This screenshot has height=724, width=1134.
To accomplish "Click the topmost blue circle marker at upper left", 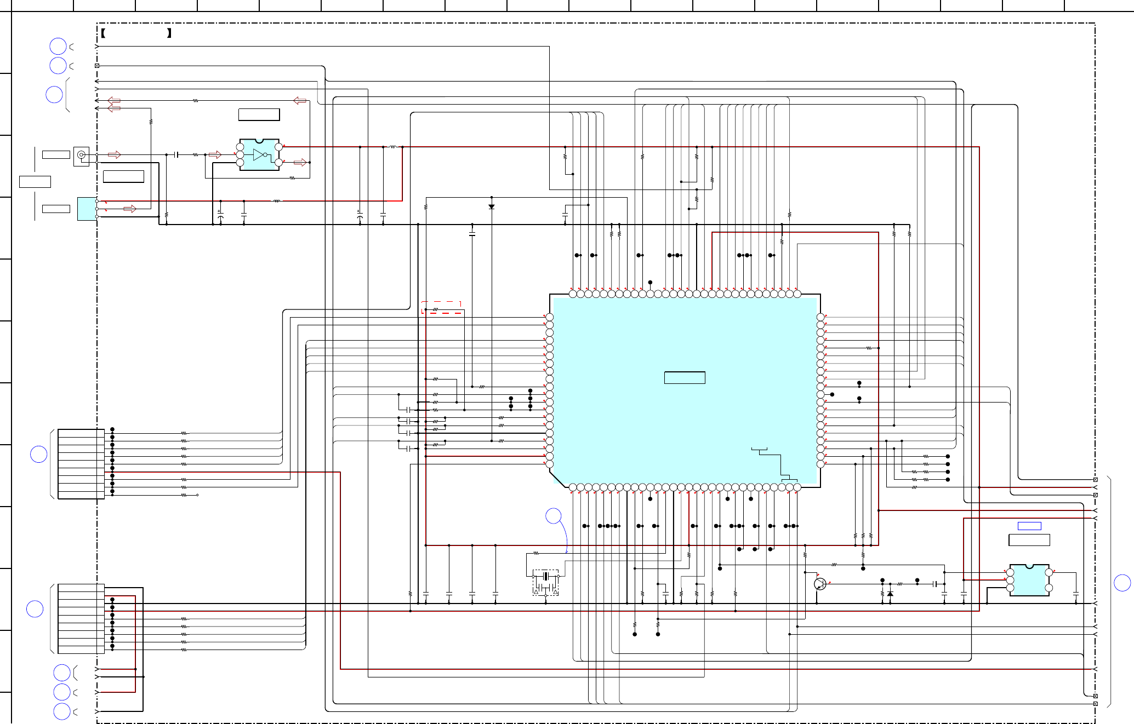I will [x=58, y=47].
